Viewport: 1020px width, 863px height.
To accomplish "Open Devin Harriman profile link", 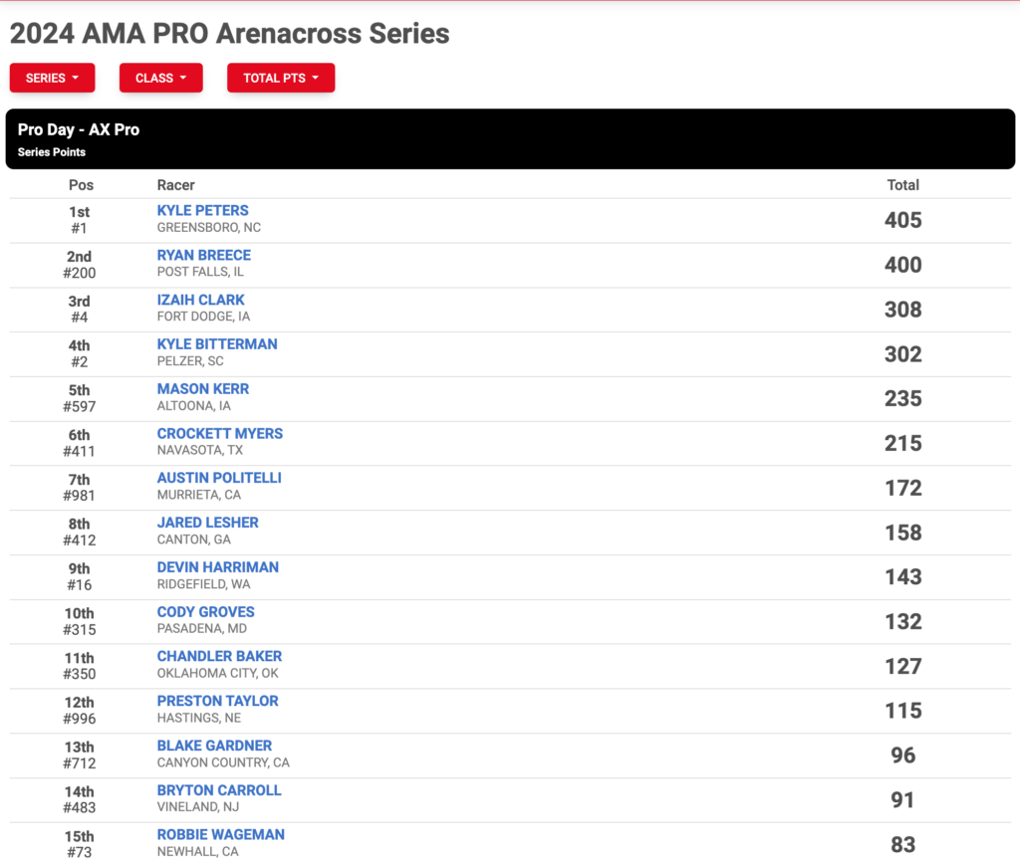I will coord(217,567).
